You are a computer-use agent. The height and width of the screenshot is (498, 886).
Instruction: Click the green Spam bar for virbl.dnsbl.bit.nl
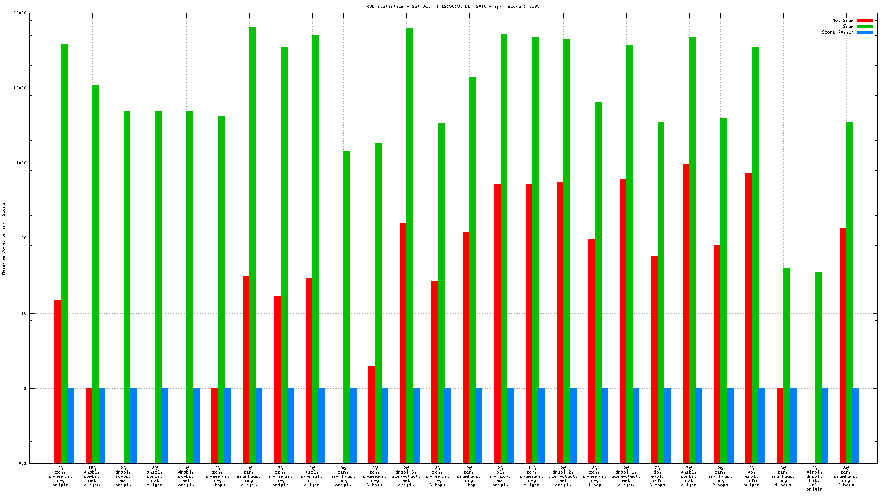tap(818, 367)
